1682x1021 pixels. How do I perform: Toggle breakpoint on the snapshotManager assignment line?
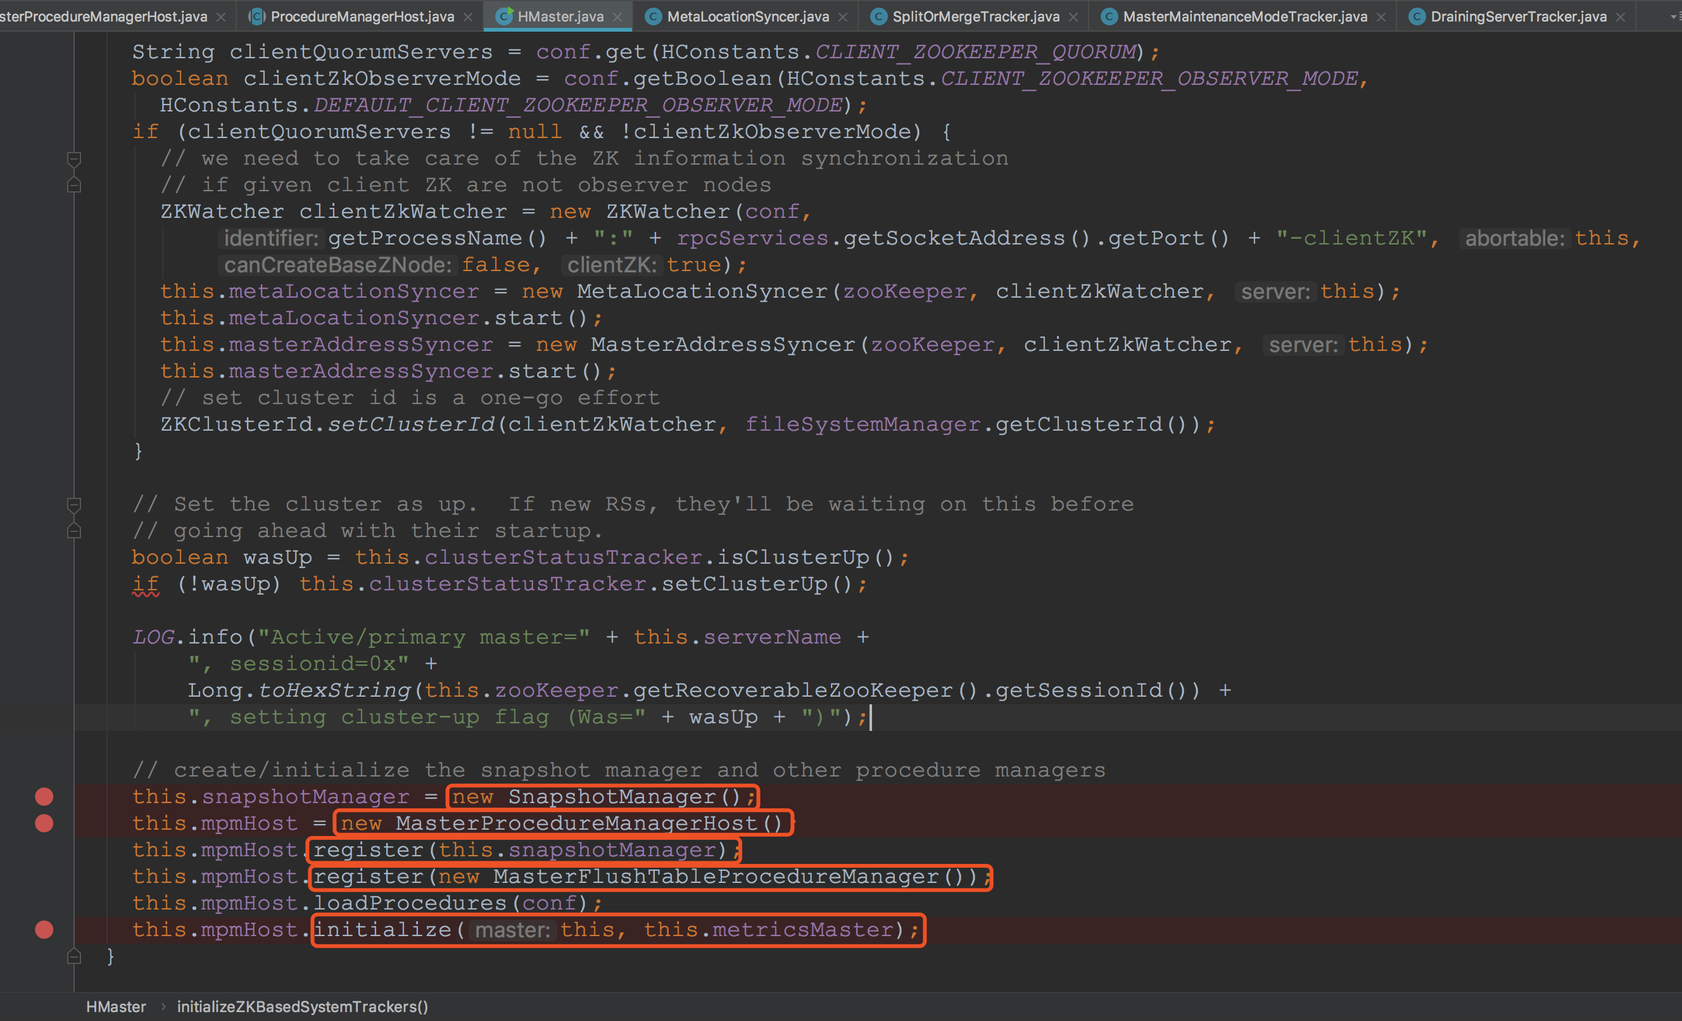pos(44,796)
